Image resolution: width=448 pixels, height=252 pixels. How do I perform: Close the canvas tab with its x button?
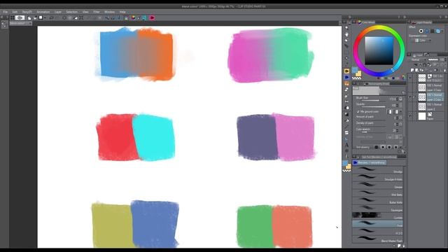tap(30, 23)
